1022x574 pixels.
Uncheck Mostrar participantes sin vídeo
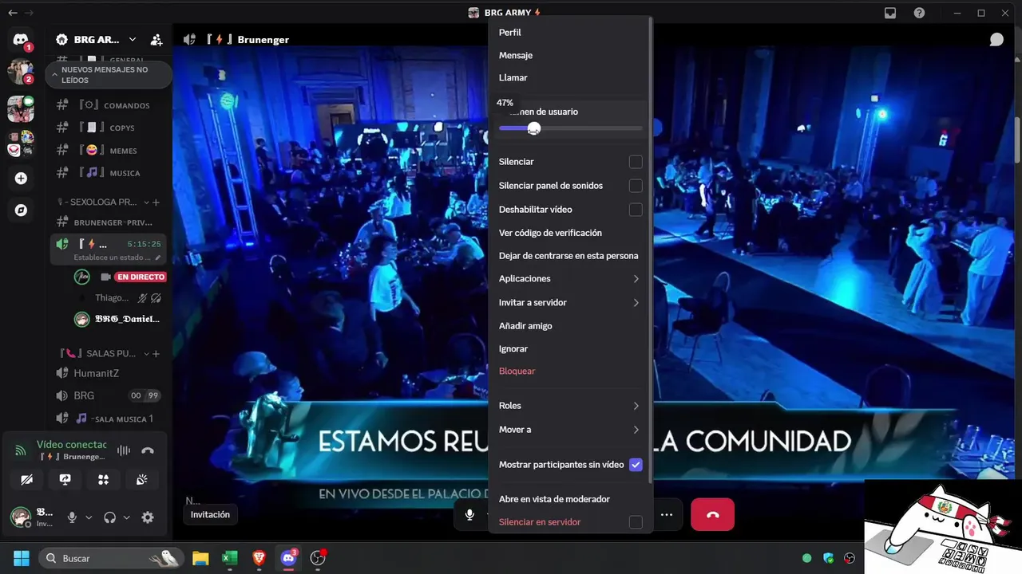pyautogui.click(x=636, y=465)
